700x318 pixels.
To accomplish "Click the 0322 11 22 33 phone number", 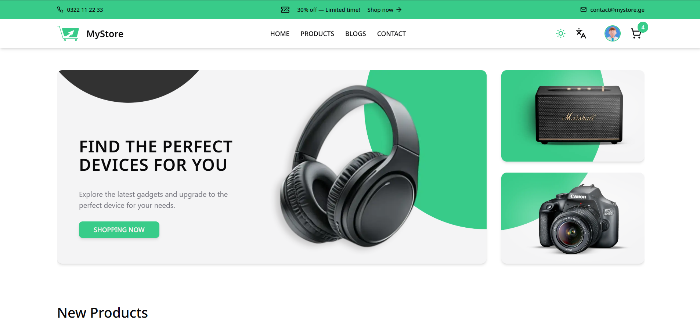I will pos(85,10).
